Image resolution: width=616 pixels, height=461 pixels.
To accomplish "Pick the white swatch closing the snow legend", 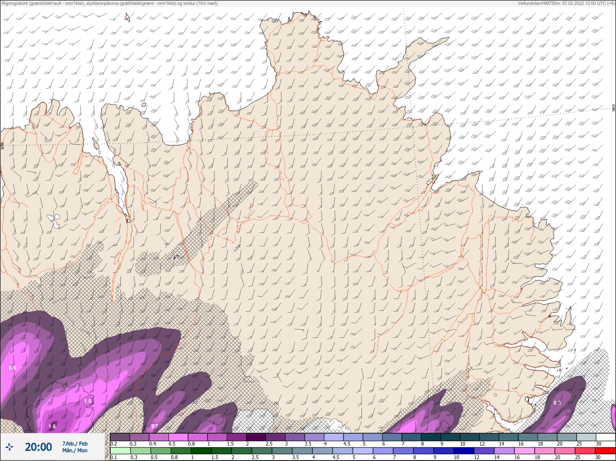I will pos(605,437).
